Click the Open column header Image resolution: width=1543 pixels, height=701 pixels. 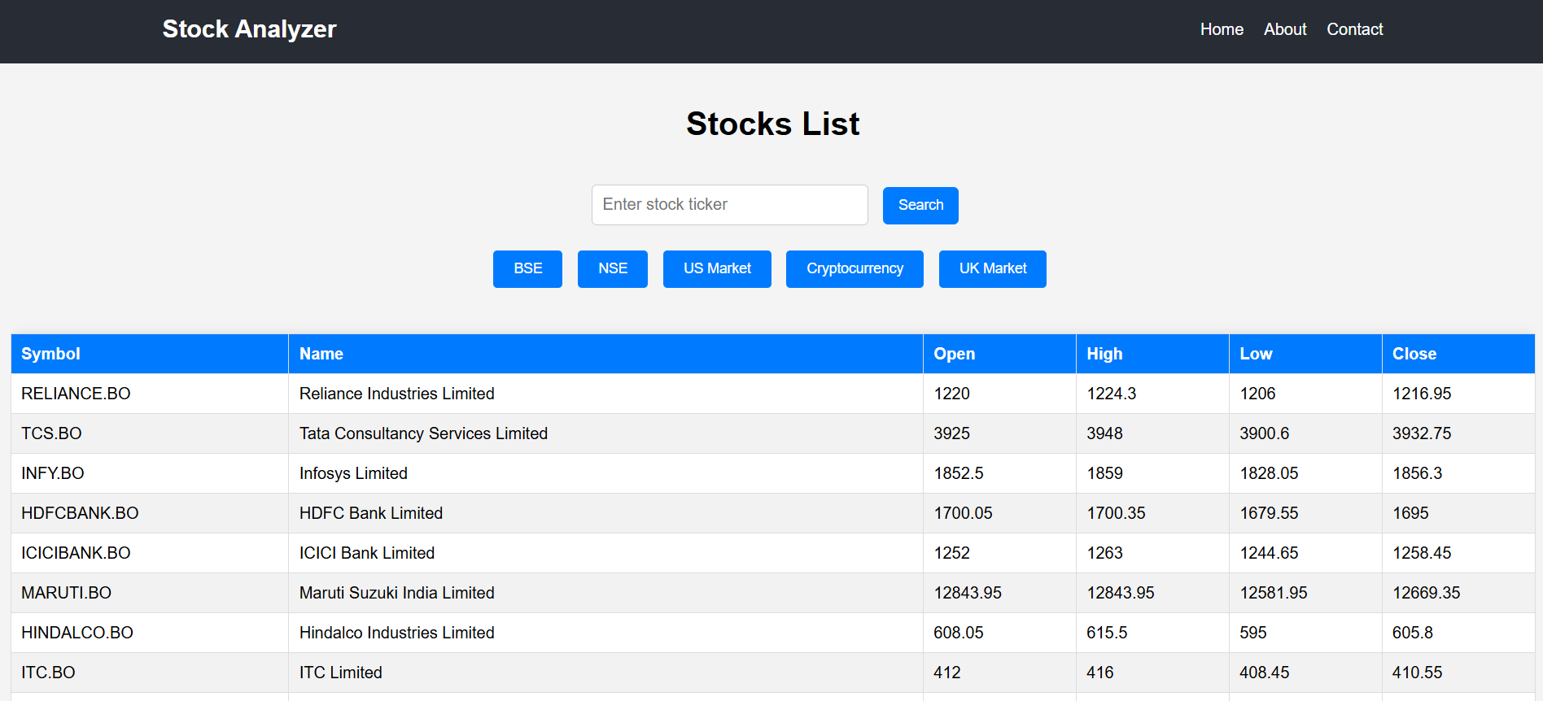[x=999, y=354]
